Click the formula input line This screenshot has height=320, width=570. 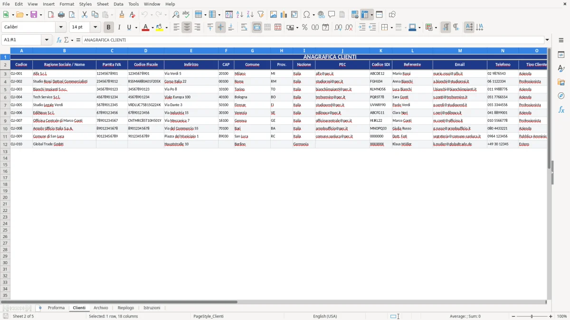[x=313, y=40]
